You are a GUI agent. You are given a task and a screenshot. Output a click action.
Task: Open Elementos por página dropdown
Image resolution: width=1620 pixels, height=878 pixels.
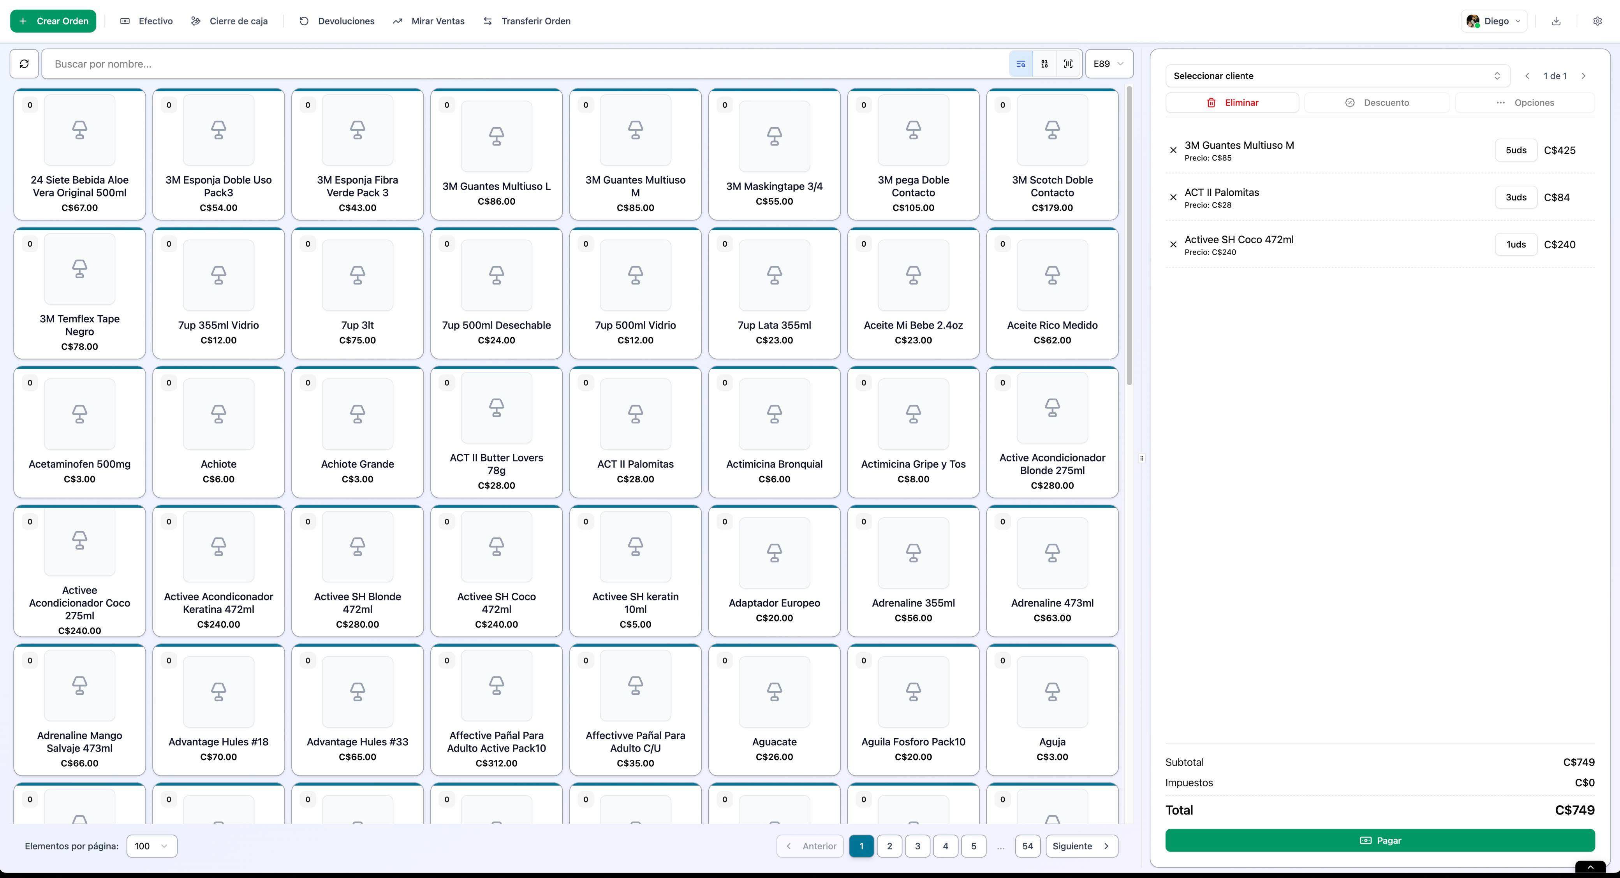[x=151, y=846]
